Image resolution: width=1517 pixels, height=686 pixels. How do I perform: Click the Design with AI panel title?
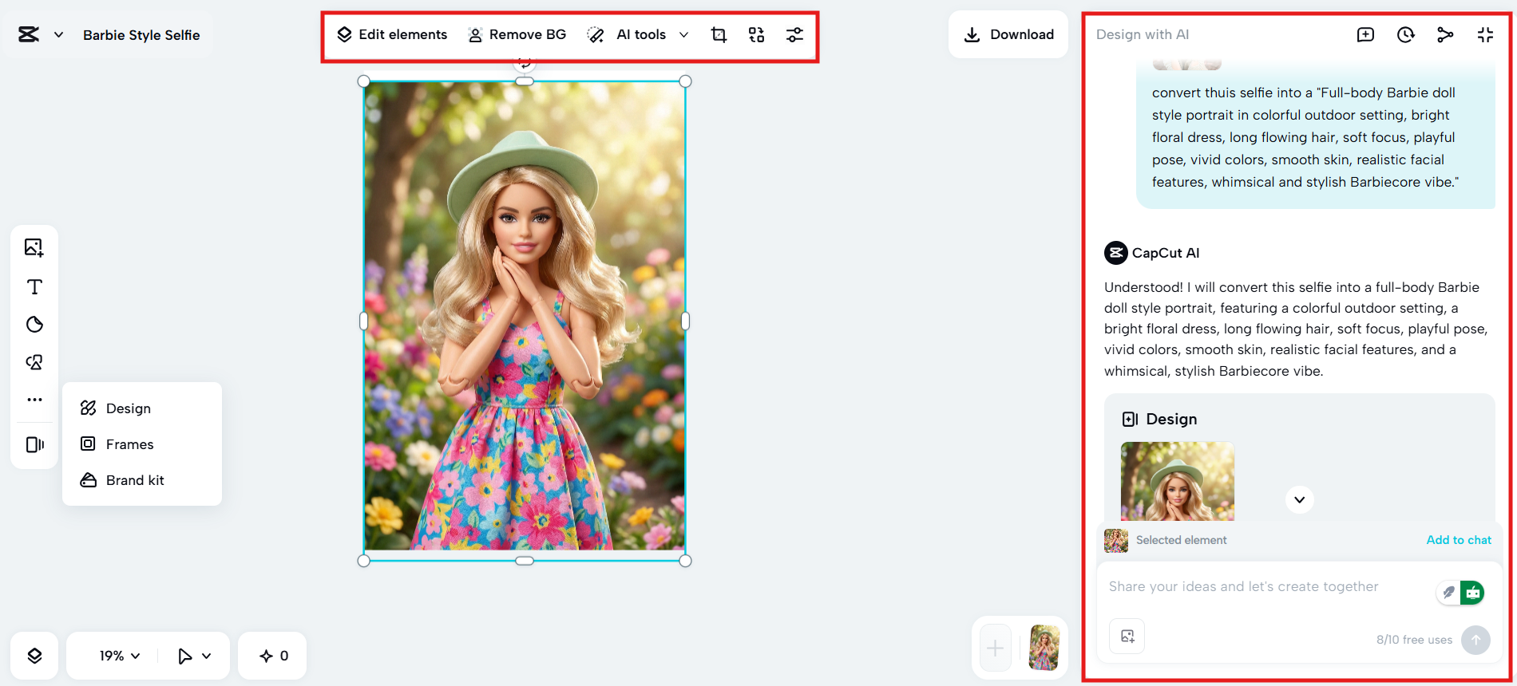pyautogui.click(x=1142, y=34)
